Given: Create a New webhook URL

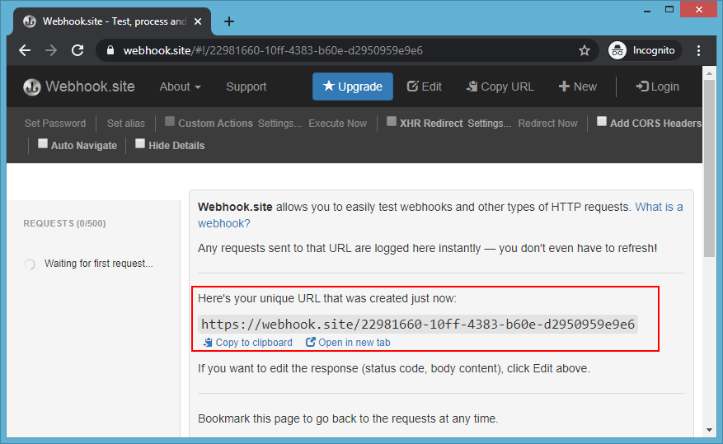Looking at the screenshot, I should (578, 86).
